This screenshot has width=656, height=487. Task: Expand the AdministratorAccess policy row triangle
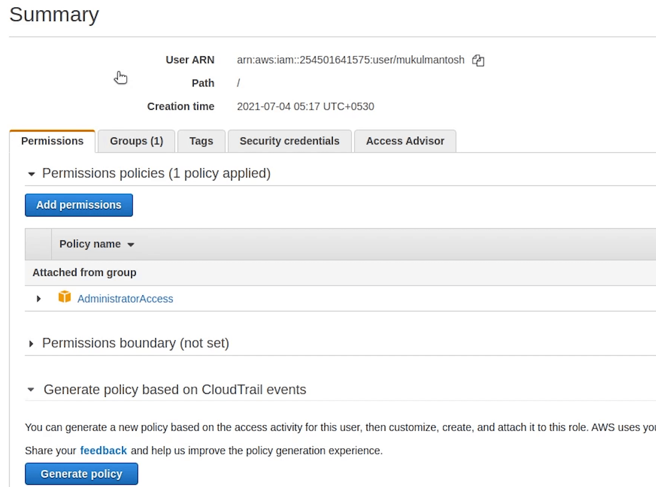coord(38,299)
